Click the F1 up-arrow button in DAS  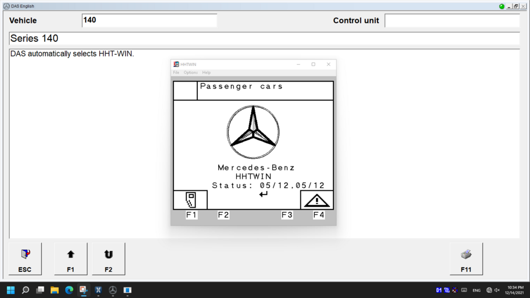point(70,259)
